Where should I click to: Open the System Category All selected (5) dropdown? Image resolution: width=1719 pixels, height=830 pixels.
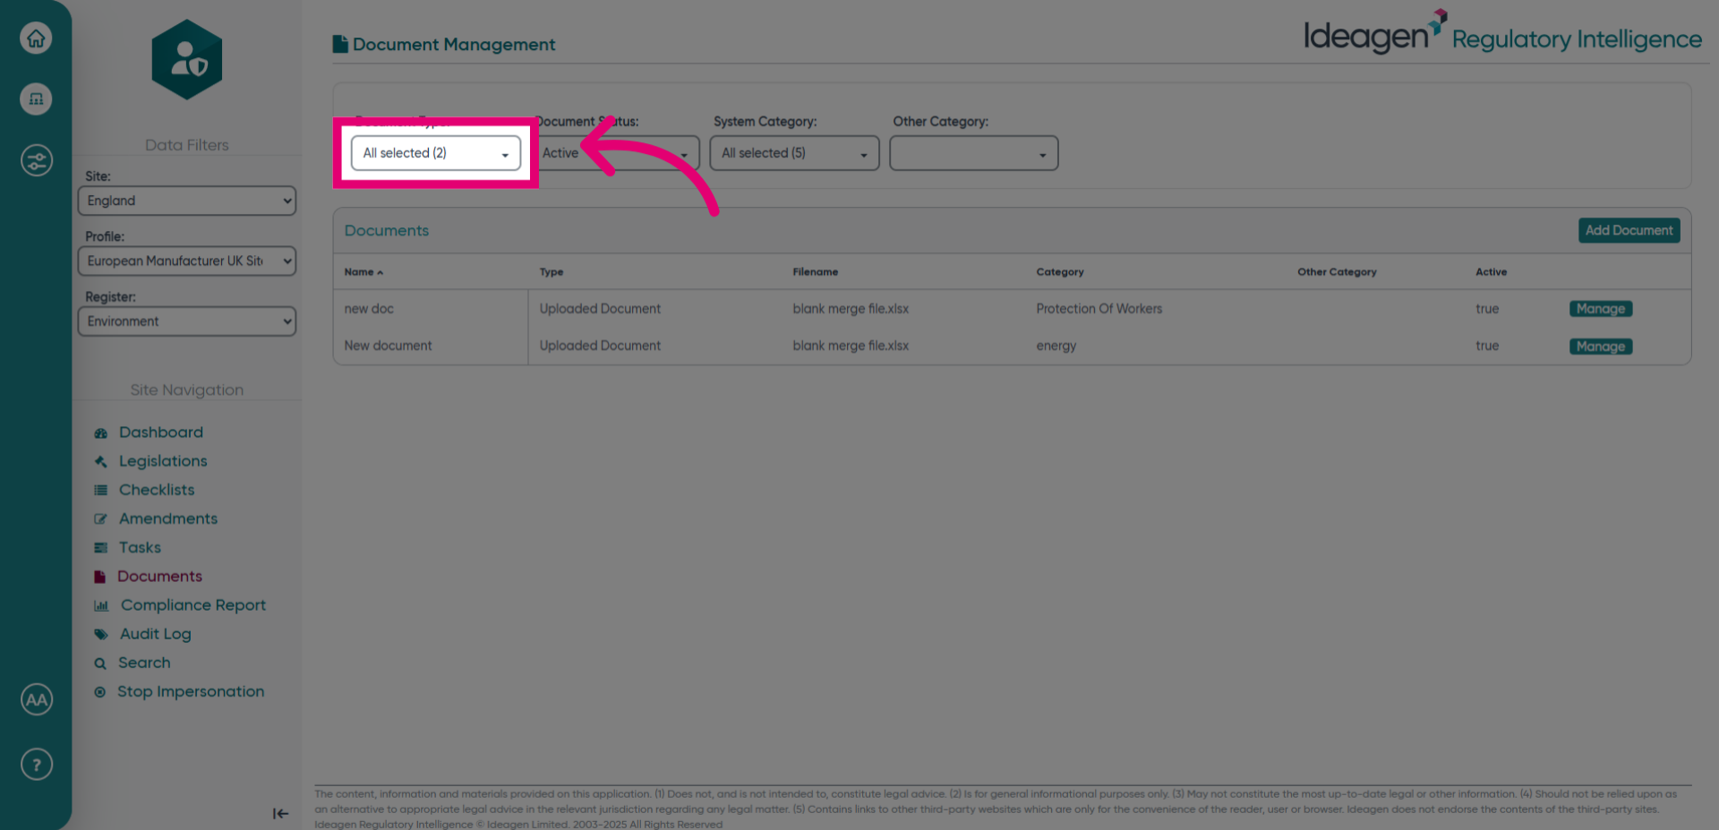[x=794, y=153]
